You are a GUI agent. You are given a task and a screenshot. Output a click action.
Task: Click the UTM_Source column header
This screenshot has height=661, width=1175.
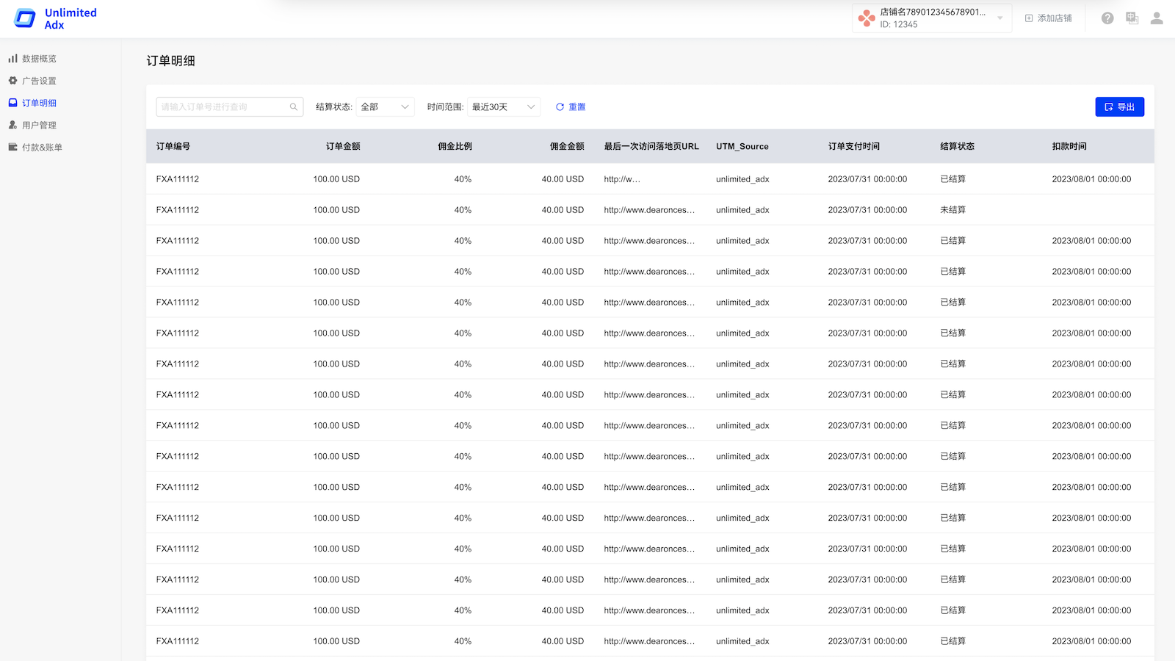pyautogui.click(x=742, y=146)
